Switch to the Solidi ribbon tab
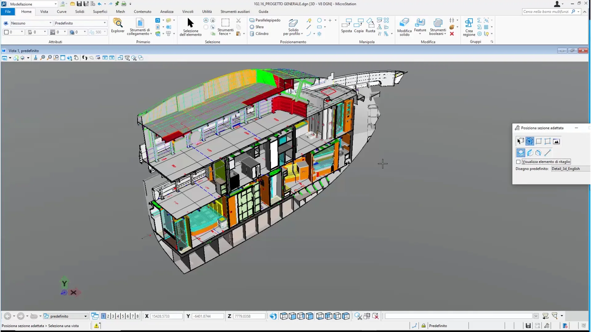This screenshot has height=332, width=591. point(79,11)
